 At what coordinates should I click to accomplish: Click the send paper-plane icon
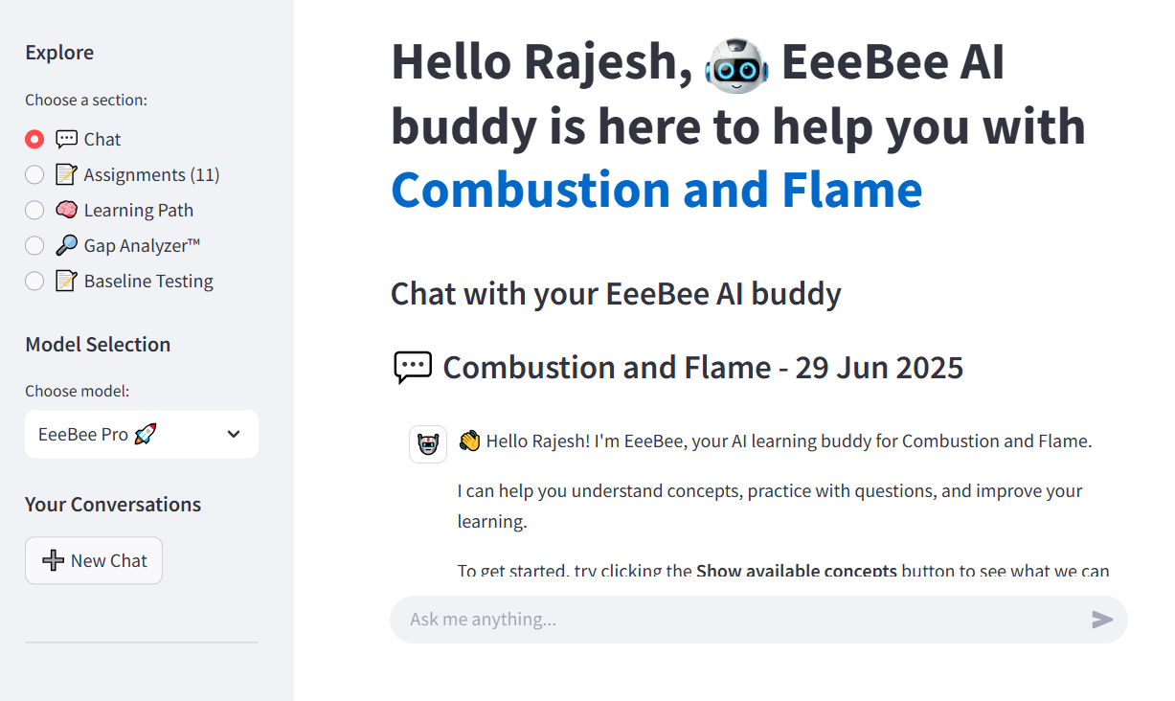pos(1102,619)
